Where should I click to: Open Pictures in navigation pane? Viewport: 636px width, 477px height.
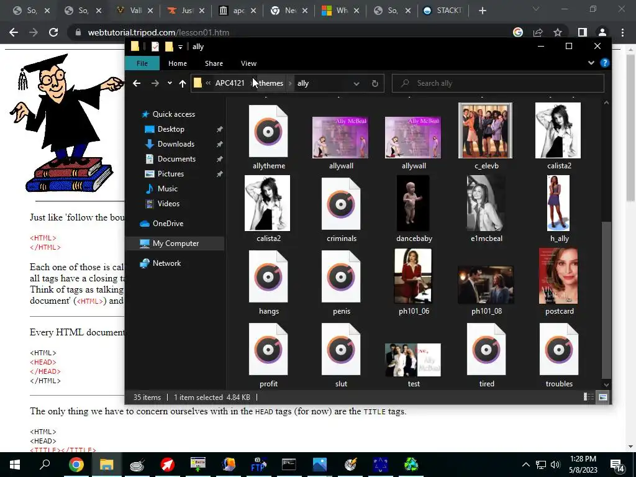click(x=171, y=174)
